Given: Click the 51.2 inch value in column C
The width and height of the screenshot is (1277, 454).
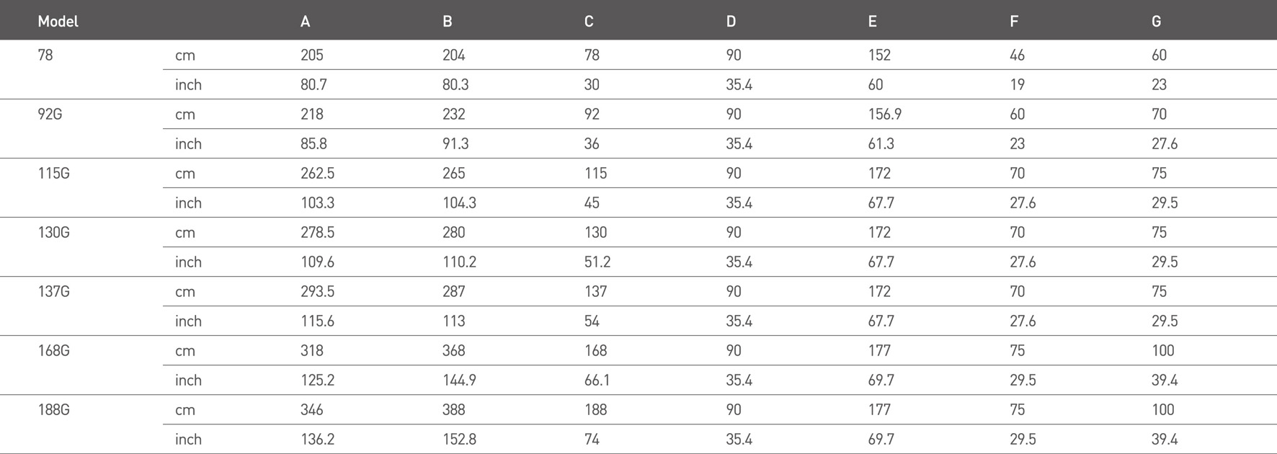Looking at the screenshot, I should click(x=597, y=262).
